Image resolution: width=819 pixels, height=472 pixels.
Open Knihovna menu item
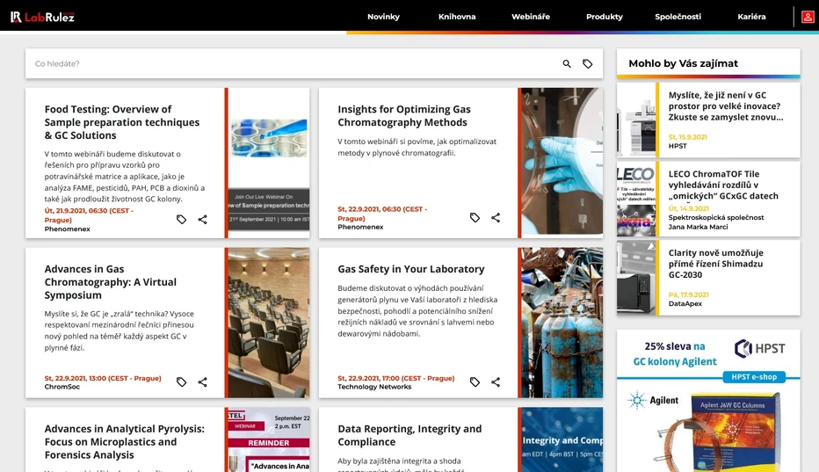[x=457, y=17]
